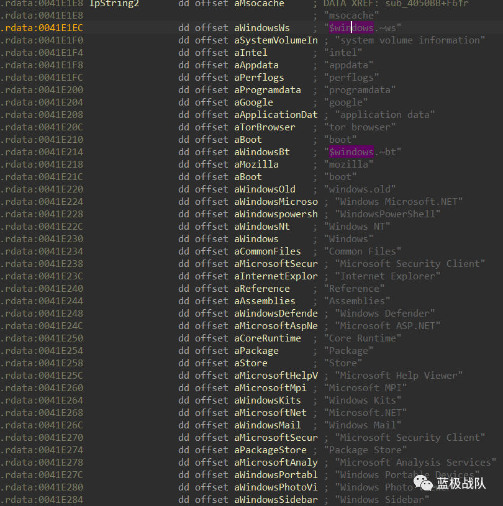This screenshot has height=506, width=503.
Task: Jump to the aWindowsMicroso offset
Action: [x=276, y=202]
